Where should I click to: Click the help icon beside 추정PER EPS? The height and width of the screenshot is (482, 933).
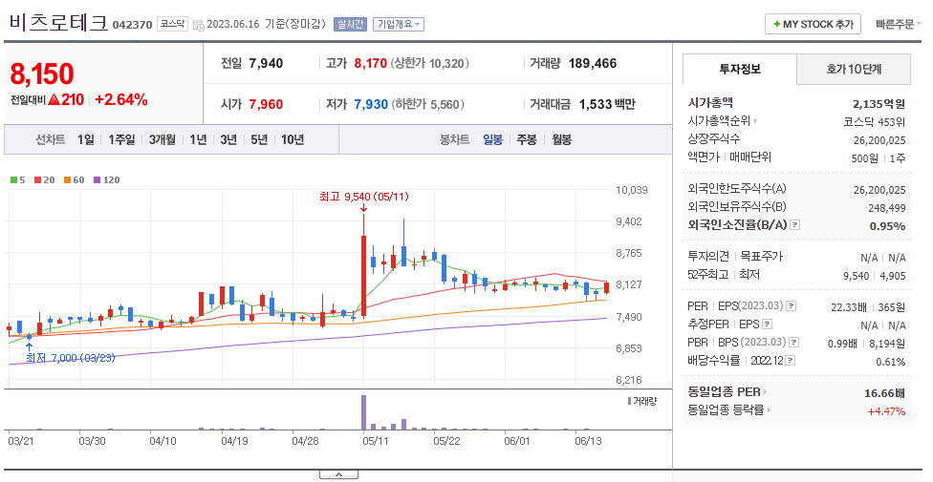[x=767, y=325]
